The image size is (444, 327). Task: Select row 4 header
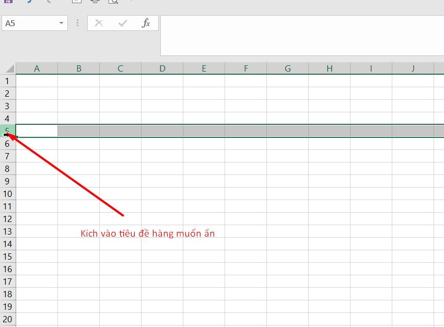tap(8, 119)
